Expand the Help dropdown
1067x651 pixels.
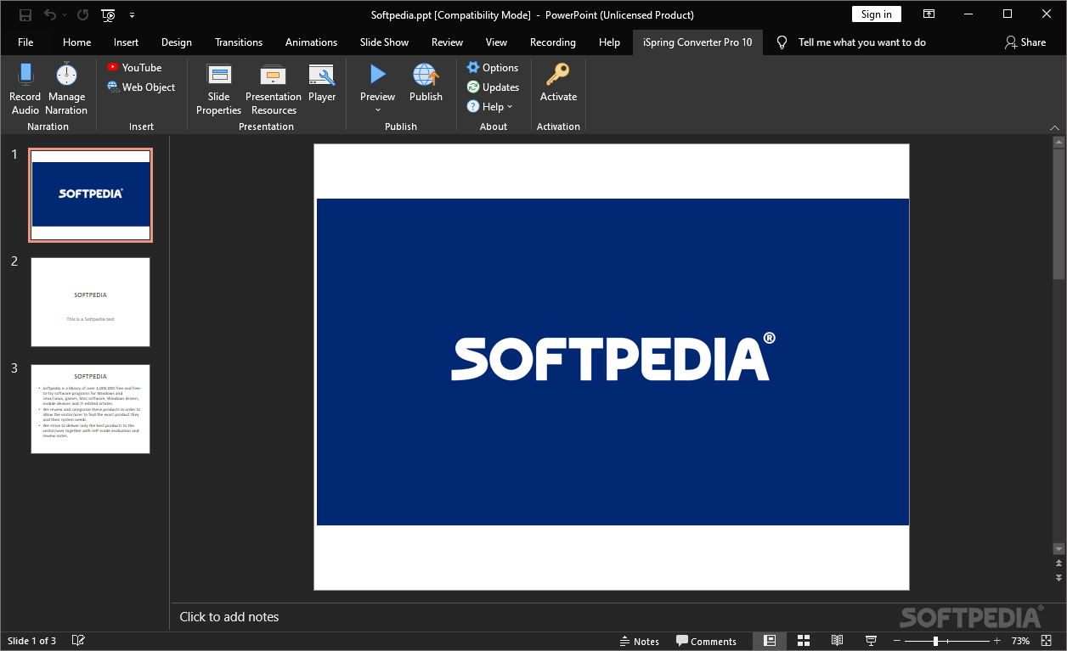tap(490, 107)
